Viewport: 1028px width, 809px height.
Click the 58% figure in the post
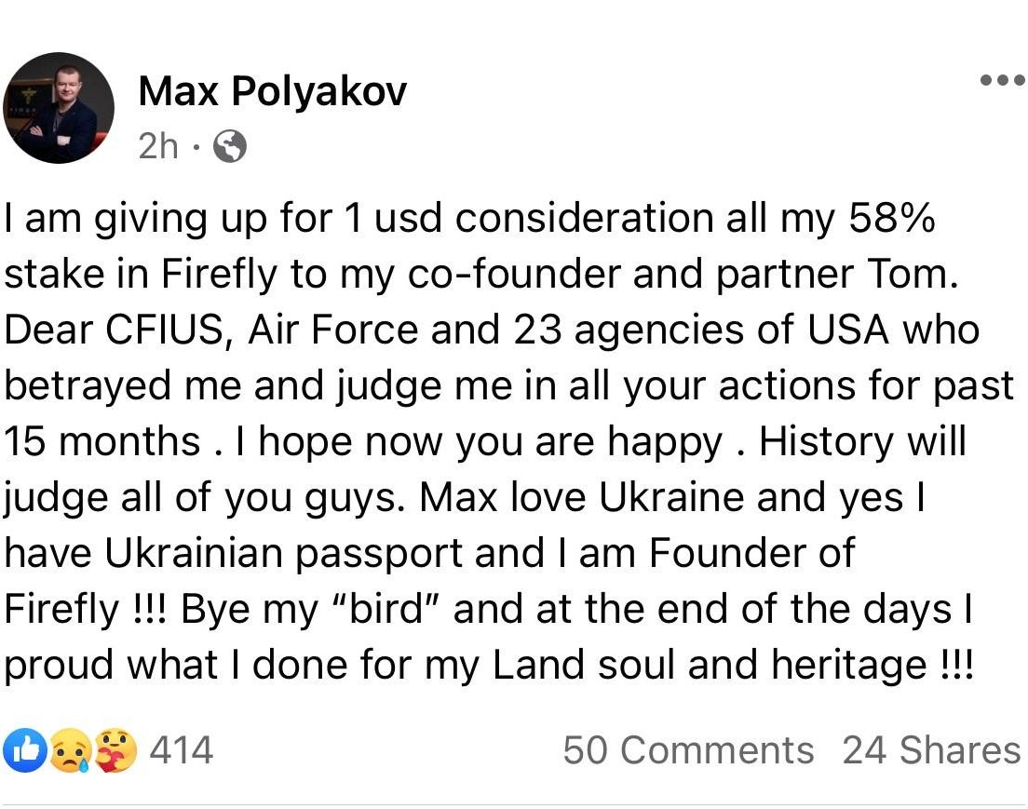[x=892, y=218]
